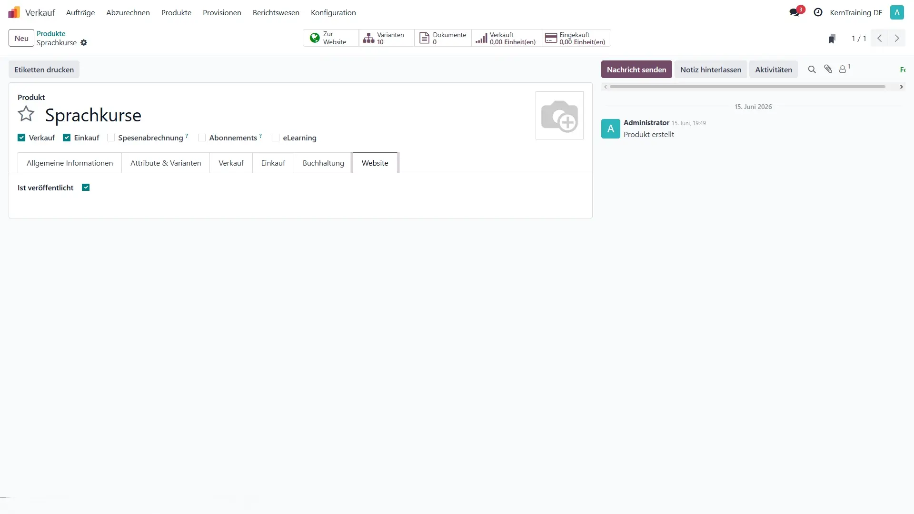Open the Abzurechnen menu
The width and height of the screenshot is (914, 514).
128,13
